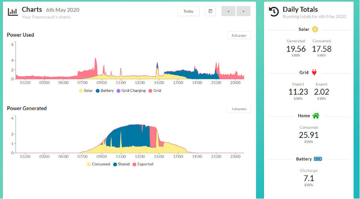Viewport: 360px width, 199px height.
Task: Click the Charts bar graph icon
Action: pyautogui.click(x=13, y=12)
